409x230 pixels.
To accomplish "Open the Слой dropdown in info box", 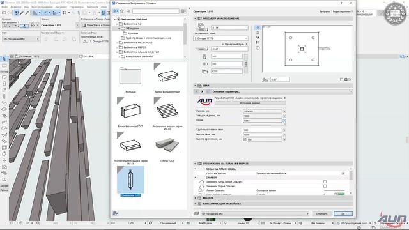I will tap(21, 39).
